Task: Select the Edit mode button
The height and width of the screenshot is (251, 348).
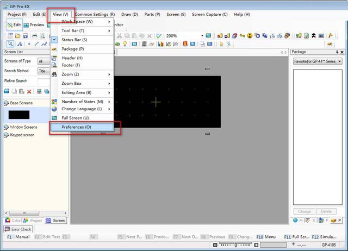Action: tap(15, 25)
